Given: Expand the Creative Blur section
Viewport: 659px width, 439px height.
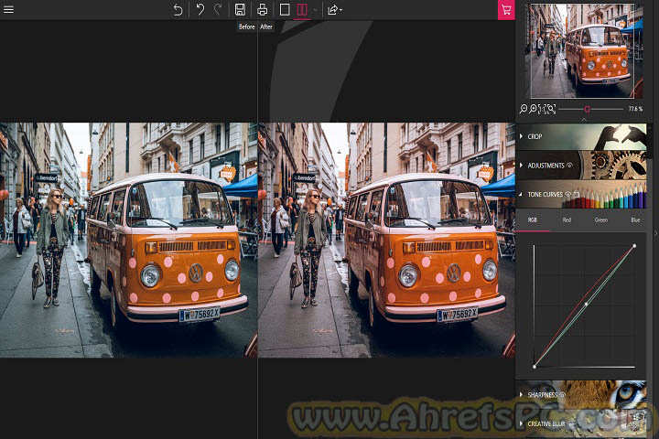Looking at the screenshot, I should [x=581, y=423].
